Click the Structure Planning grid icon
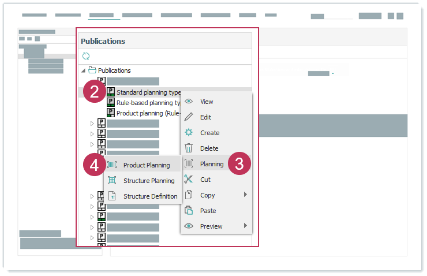The image size is (427, 276). (112, 181)
